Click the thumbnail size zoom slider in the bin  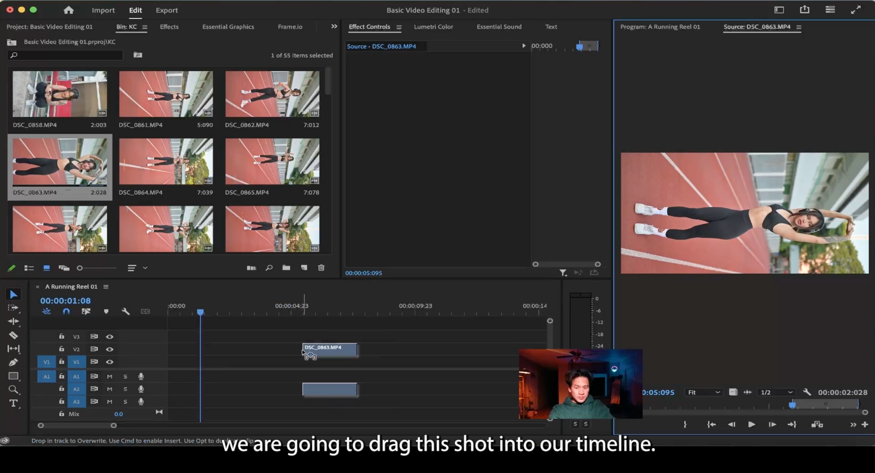click(80, 268)
